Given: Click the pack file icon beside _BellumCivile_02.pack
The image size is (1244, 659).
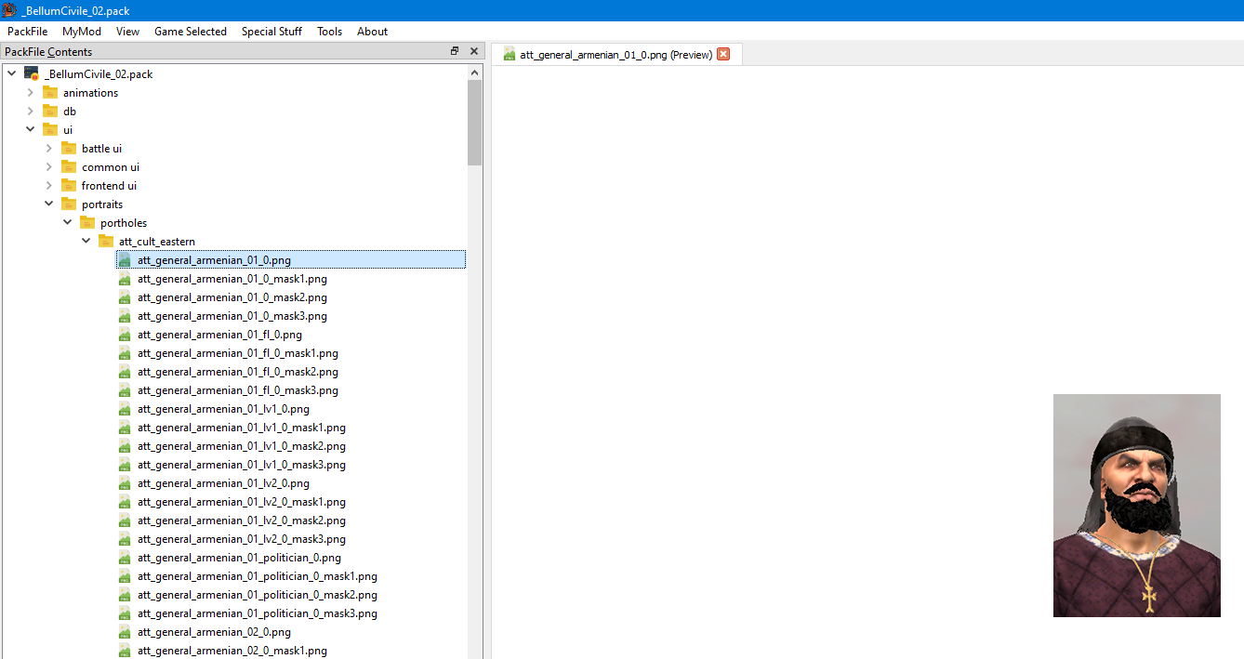Looking at the screenshot, I should click(x=32, y=73).
